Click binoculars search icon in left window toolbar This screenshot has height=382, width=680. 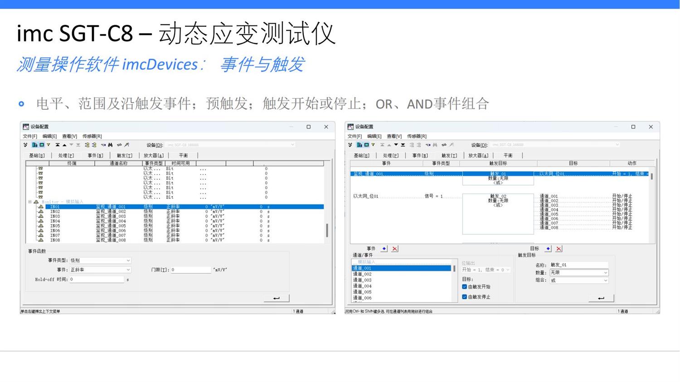[x=110, y=145]
